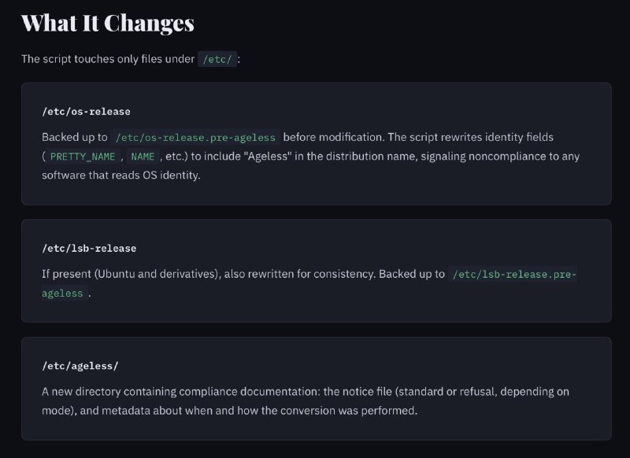The width and height of the screenshot is (630, 458).
Task: Click the /etc/os-release card title
Action: 86,112
